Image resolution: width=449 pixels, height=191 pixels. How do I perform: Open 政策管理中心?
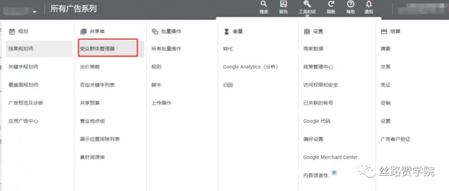pos(318,67)
